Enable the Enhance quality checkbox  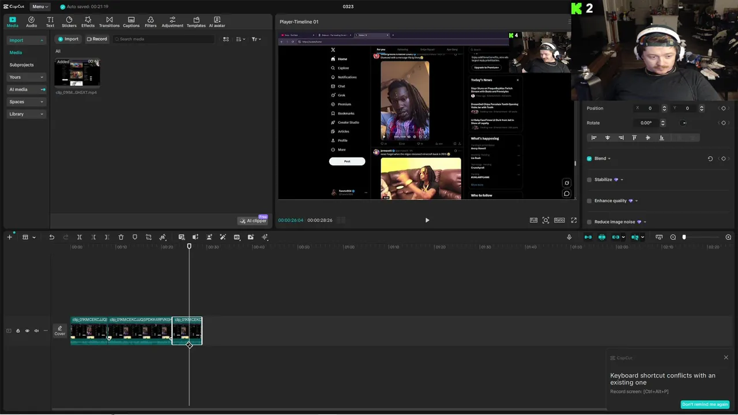pos(589,201)
